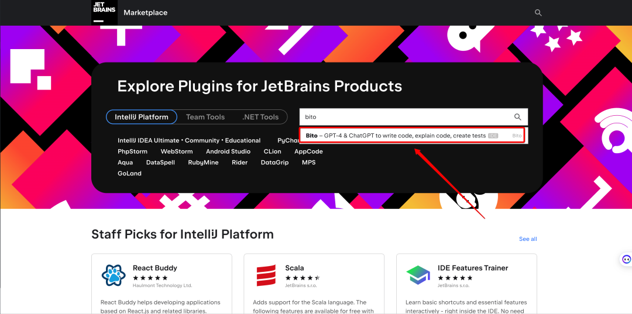Open the React Buddy plugin title
This screenshot has height=314, width=632.
coord(154,268)
